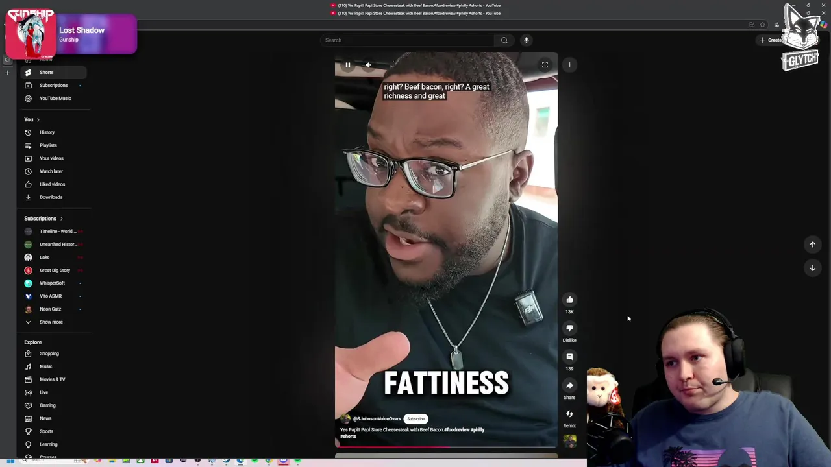The width and height of the screenshot is (831, 467).
Task: Expand the You section chevron
Action: 38,119
